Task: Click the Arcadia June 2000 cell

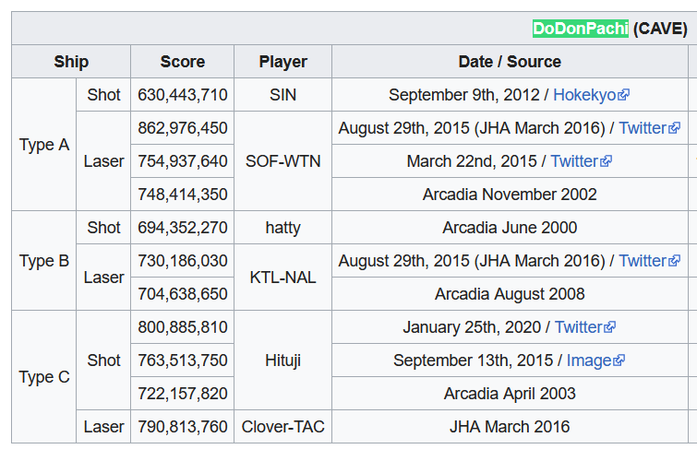Action: pyautogui.click(x=510, y=228)
